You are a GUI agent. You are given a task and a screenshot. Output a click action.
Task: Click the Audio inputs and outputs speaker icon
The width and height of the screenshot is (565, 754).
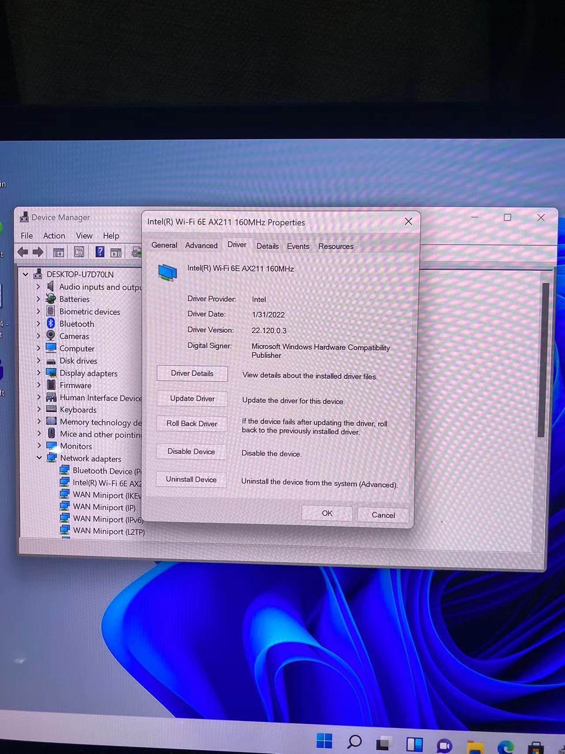(x=51, y=286)
